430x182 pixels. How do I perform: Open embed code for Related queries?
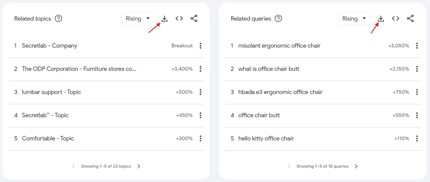pos(395,19)
